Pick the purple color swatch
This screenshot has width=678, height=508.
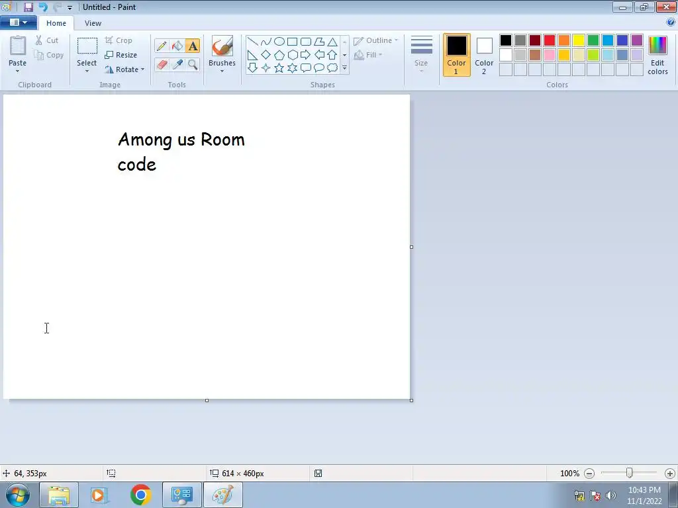(x=637, y=40)
